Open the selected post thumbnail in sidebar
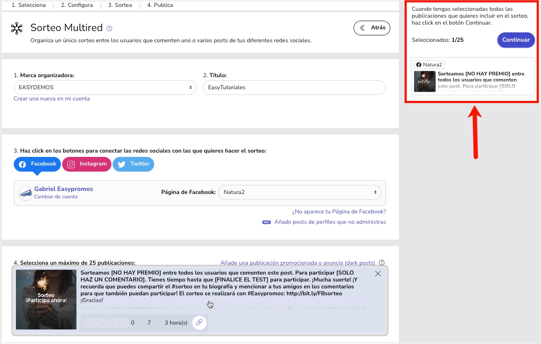Image resolution: width=541 pixels, height=344 pixels. pos(425,81)
